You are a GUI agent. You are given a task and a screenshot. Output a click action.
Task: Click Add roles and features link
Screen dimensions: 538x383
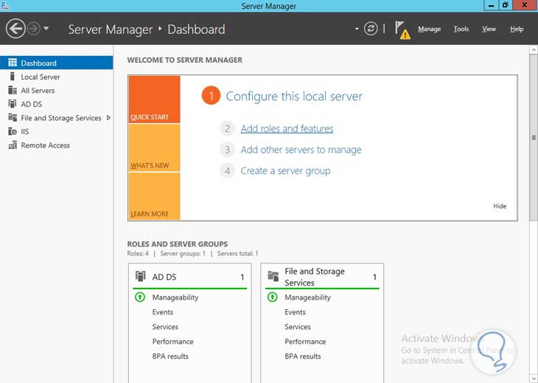tap(287, 128)
